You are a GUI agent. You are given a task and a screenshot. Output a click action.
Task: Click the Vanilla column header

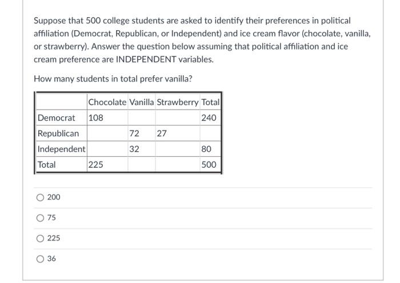click(x=142, y=102)
